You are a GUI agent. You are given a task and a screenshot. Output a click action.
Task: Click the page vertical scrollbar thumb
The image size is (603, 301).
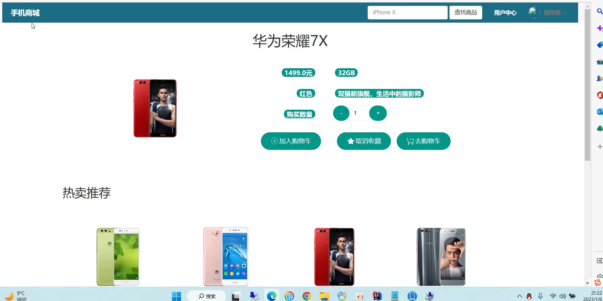click(x=587, y=85)
